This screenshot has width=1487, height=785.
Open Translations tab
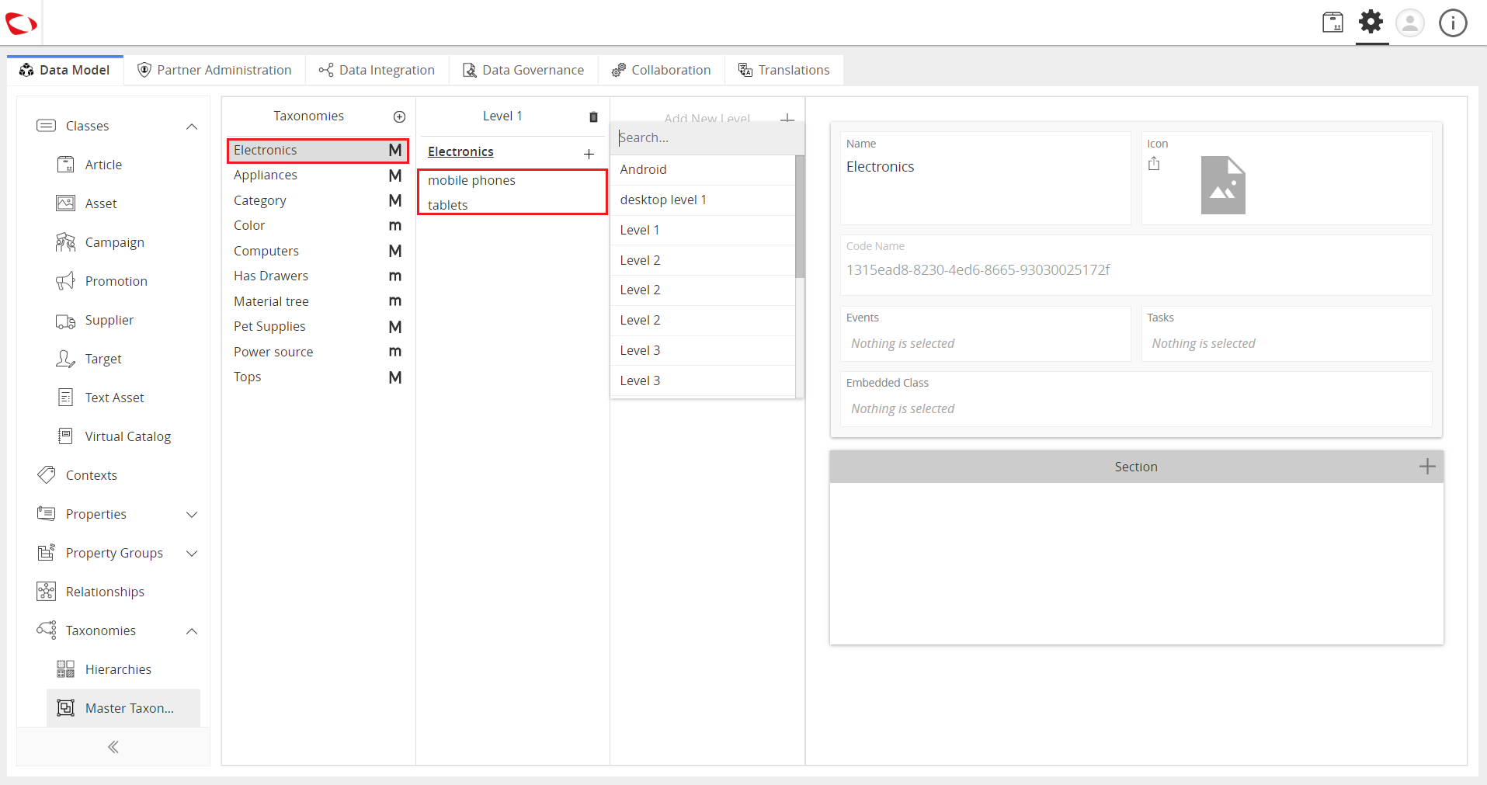tap(784, 70)
